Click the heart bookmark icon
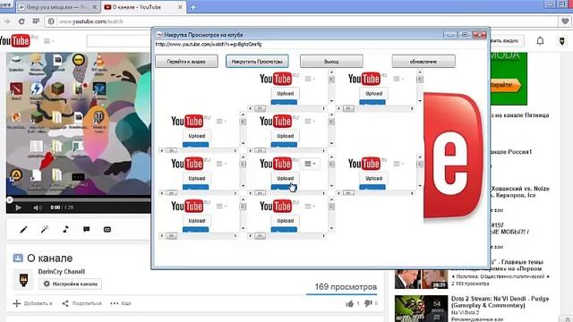Image resolution: width=573 pixels, height=322 pixels. click(x=565, y=21)
